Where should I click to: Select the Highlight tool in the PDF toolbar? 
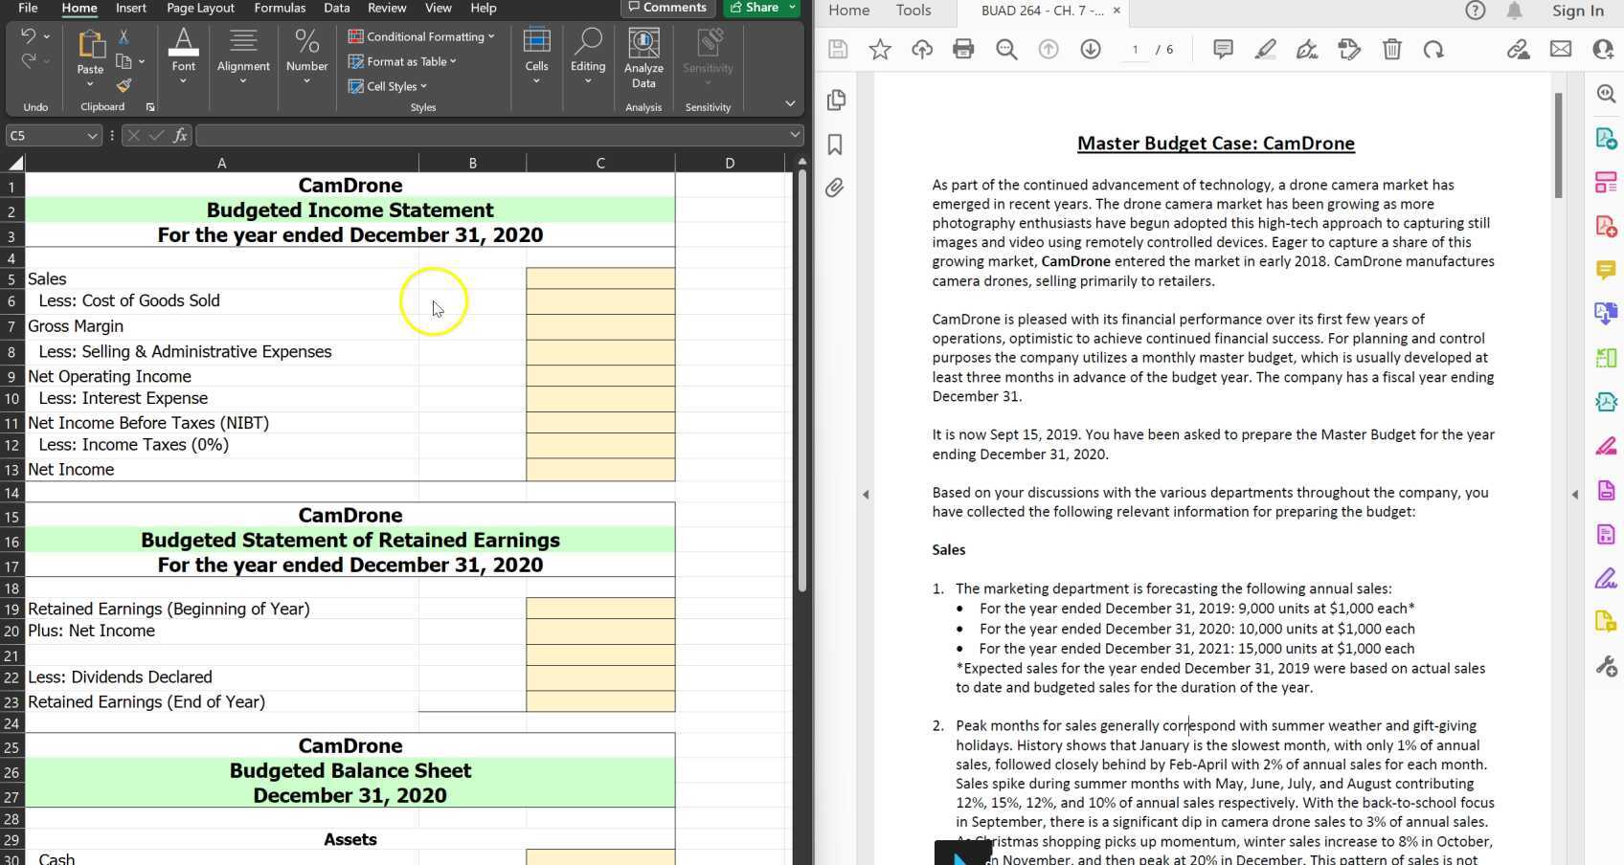point(1266,49)
